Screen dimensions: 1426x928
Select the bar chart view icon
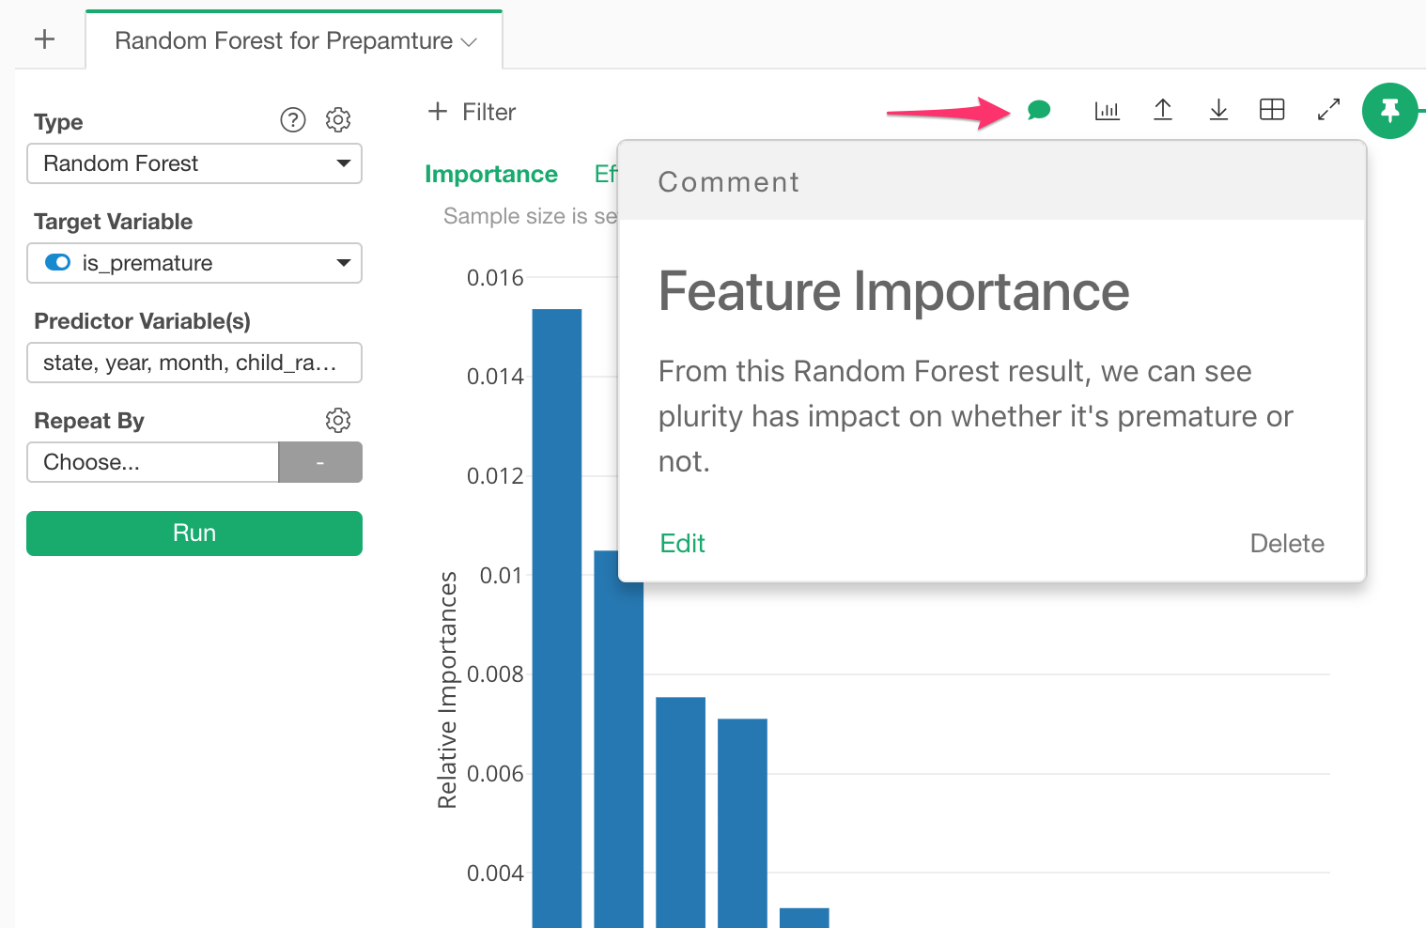click(x=1107, y=110)
